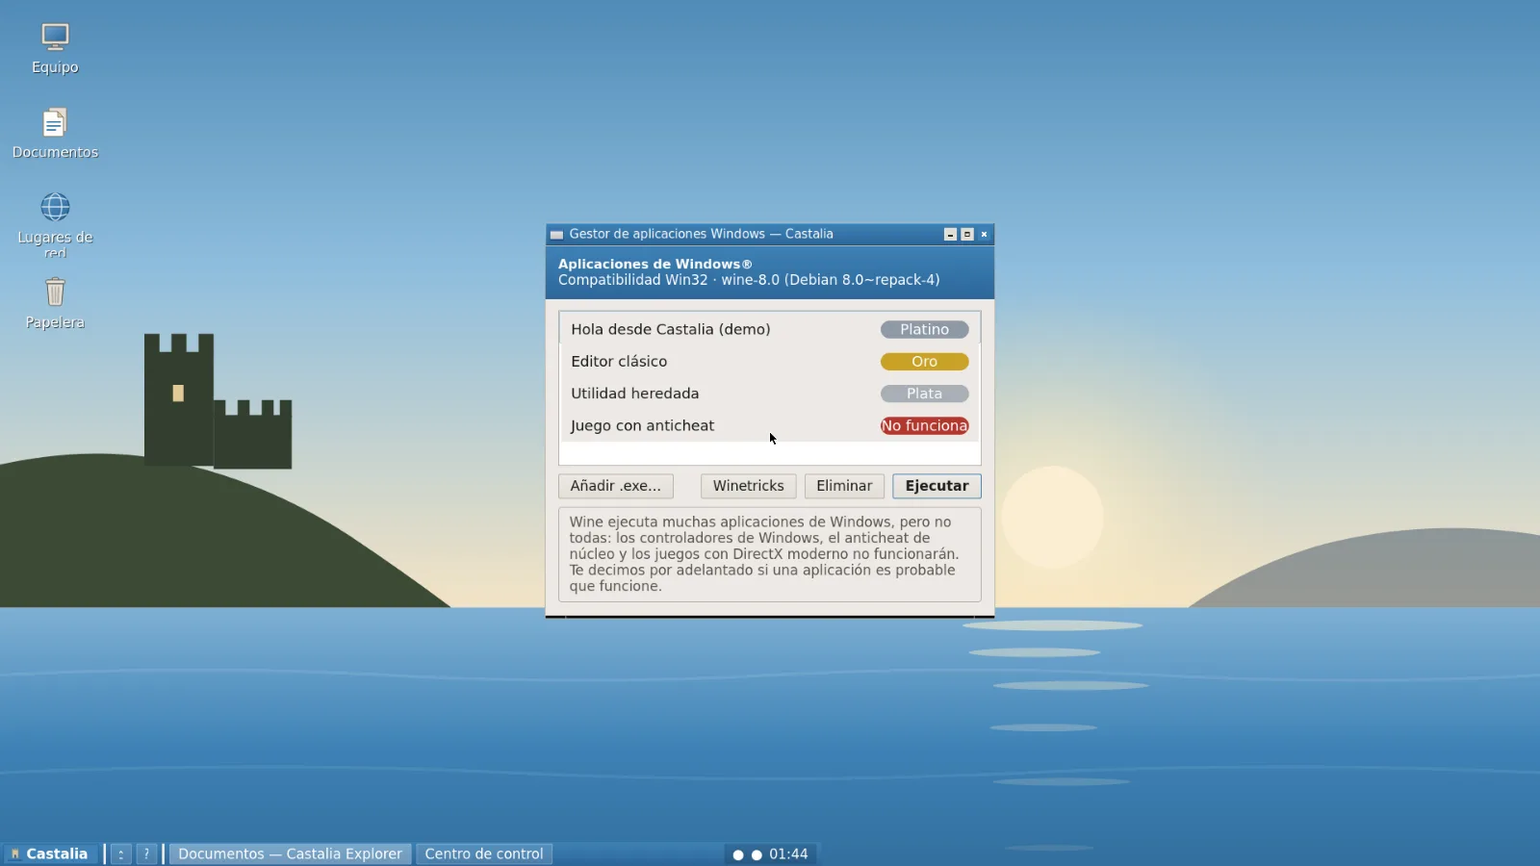
Task: Click the Compatibilidad Win32 wine-8.0 version text
Action: tap(749, 280)
